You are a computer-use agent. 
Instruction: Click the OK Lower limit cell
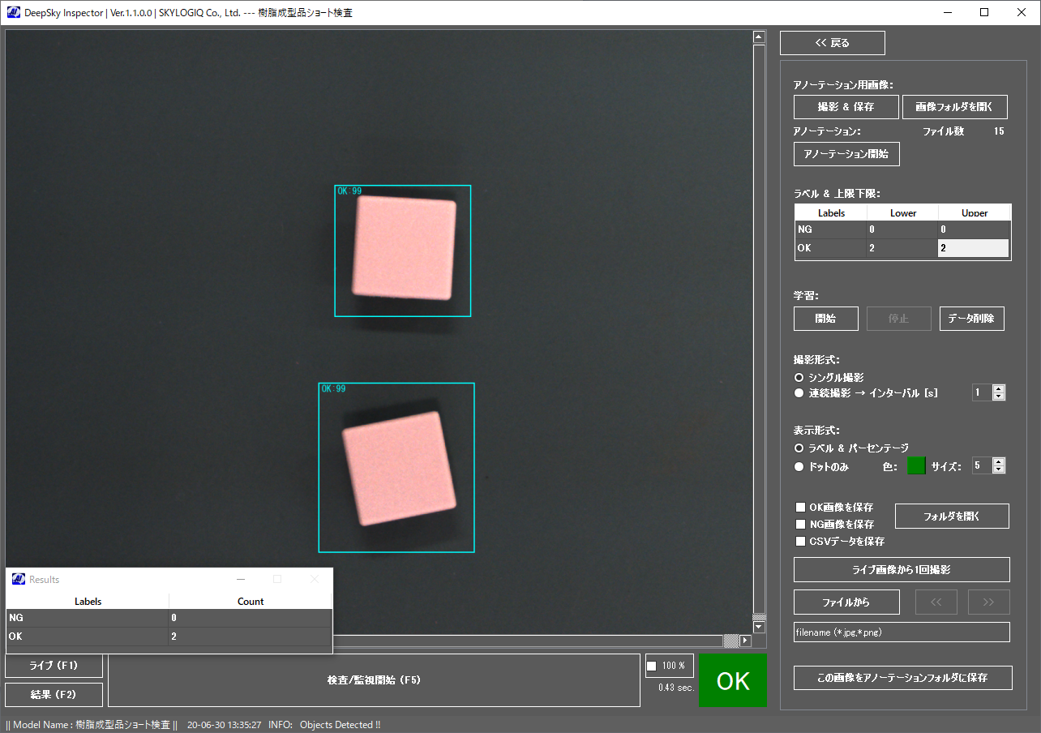(903, 248)
